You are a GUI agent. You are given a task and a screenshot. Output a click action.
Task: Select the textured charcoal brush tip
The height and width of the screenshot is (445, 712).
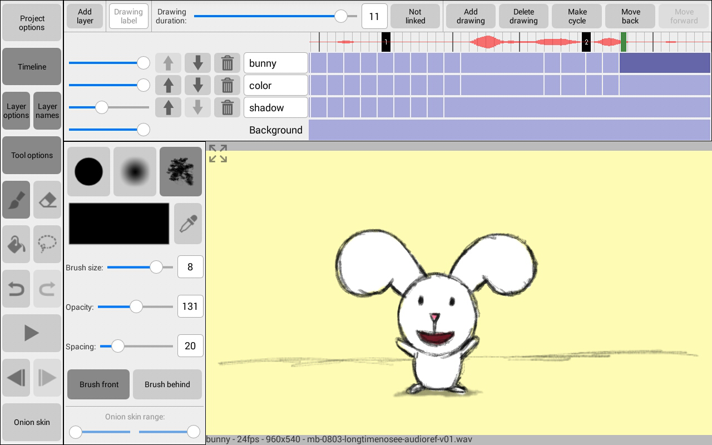(x=181, y=172)
